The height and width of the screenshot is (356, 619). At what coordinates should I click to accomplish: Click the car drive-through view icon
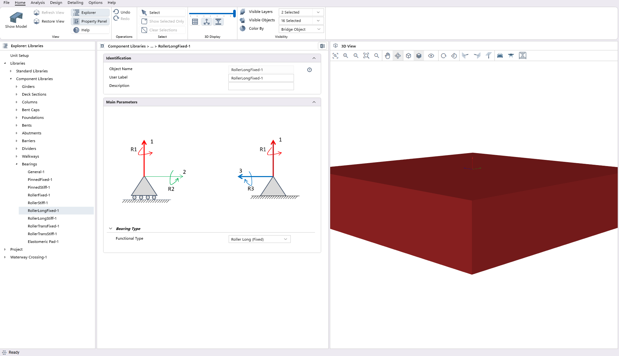click(500, 56)
